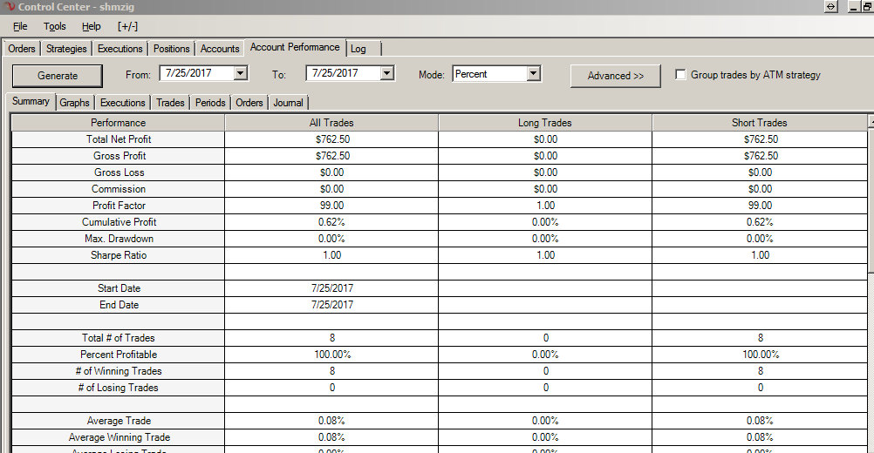Select the Commission row label

tap(119, 189)
